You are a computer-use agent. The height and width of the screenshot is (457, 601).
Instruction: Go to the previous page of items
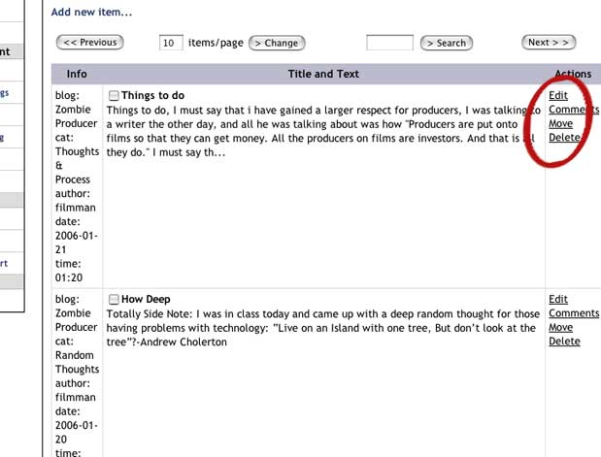[90, 43]
